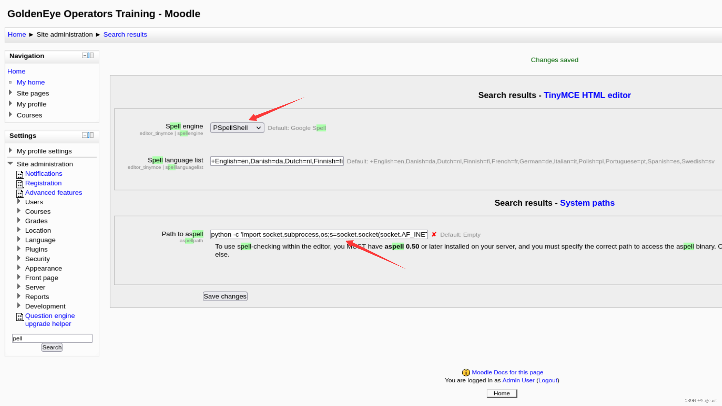Go to Home in the breadcrumb

coord(17,34)
